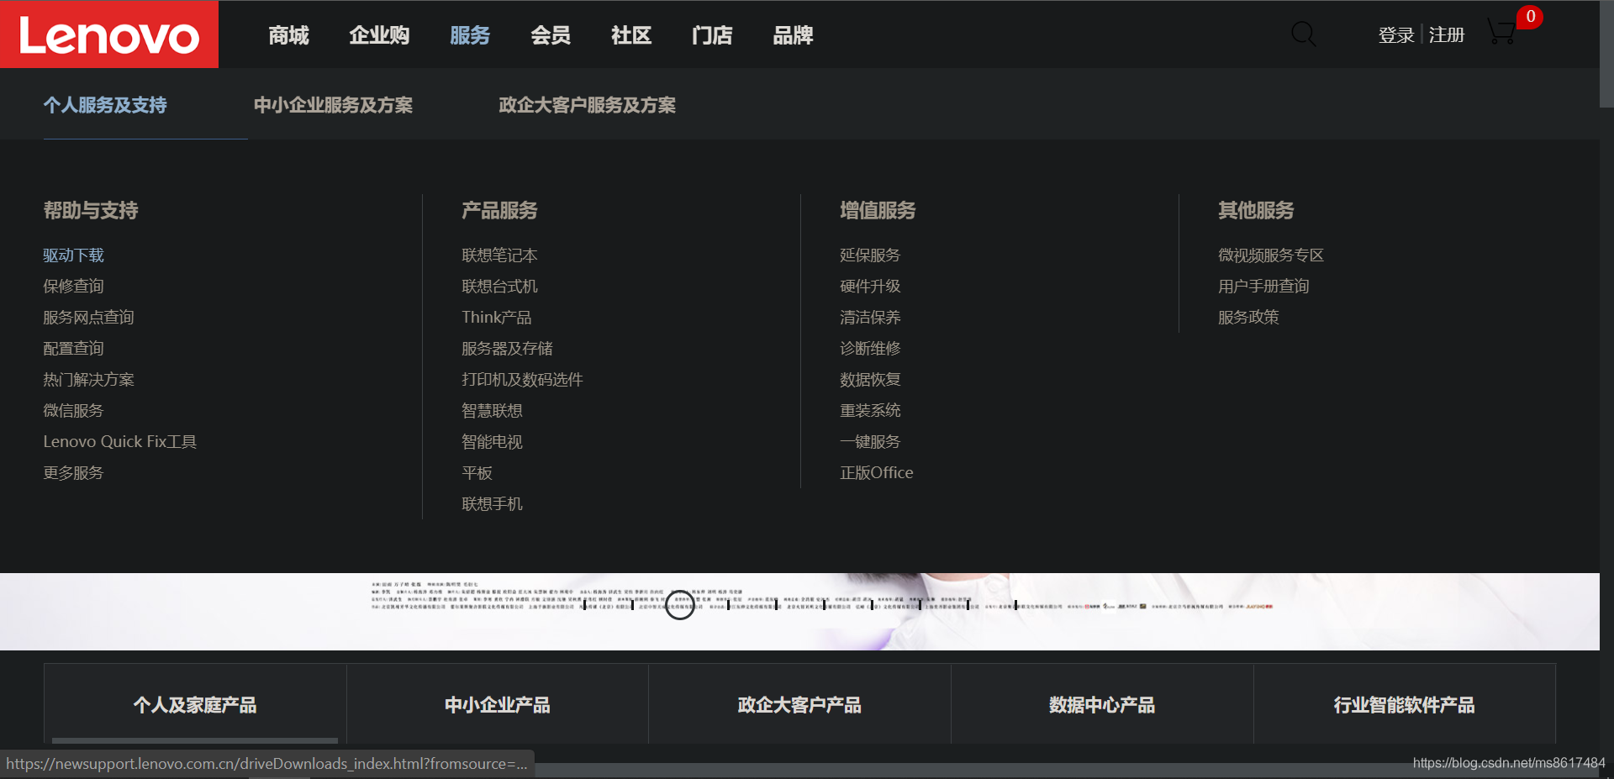Open the 服务政策 link
Viewport: 1614px width, 779px height.
point(1248,318)
